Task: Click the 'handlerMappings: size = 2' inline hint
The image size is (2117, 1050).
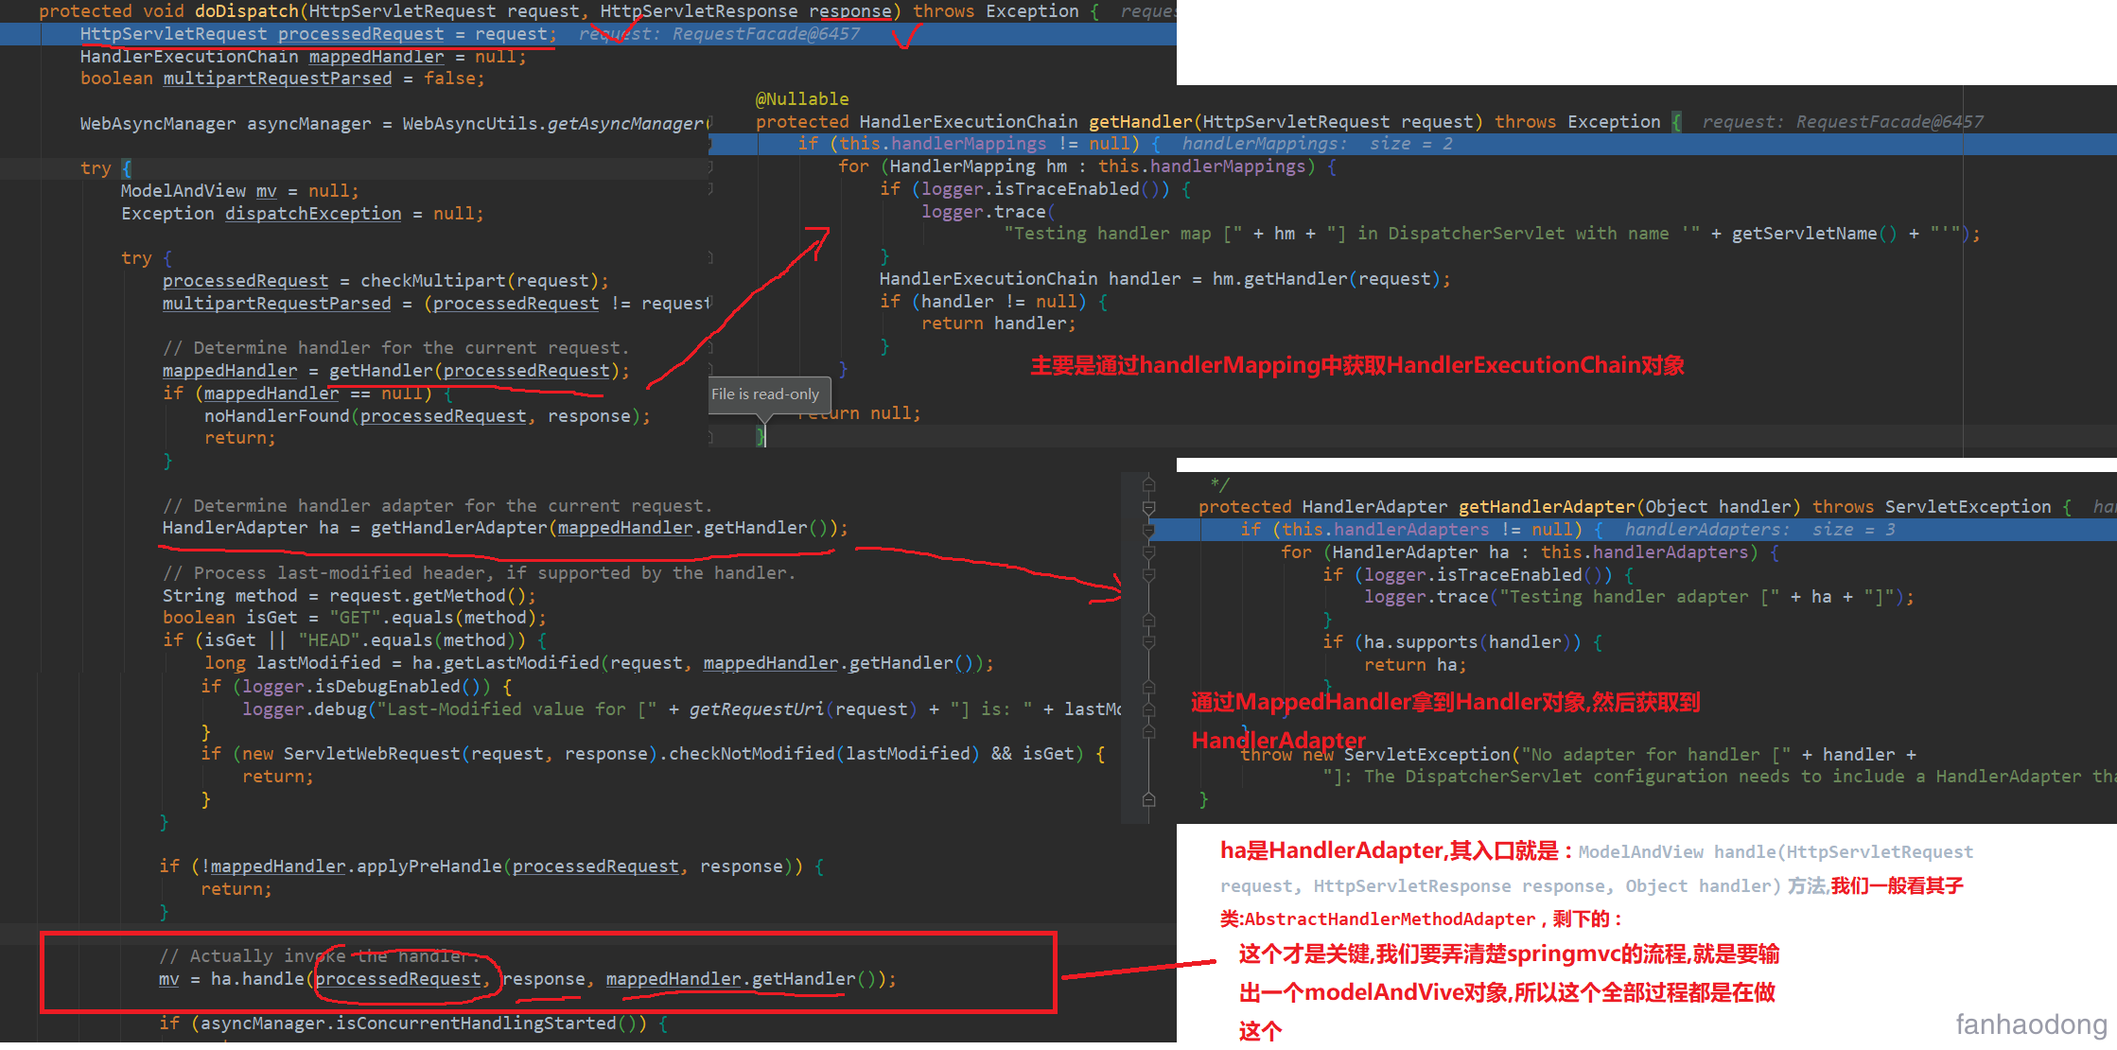Action: click(1316, 144)
